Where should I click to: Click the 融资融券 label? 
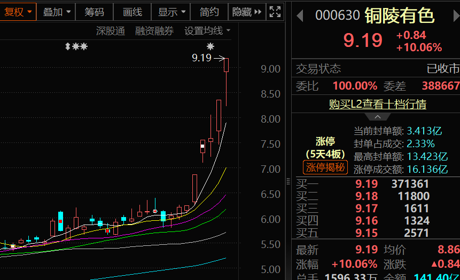[x=154, y=31]
